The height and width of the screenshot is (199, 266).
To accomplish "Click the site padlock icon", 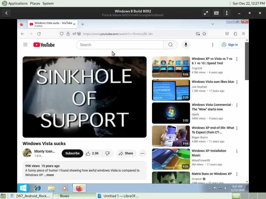I will click(68, 34).
